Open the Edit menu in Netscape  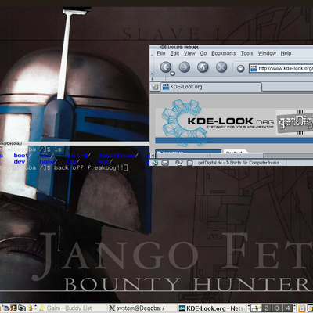coord(174,53)
